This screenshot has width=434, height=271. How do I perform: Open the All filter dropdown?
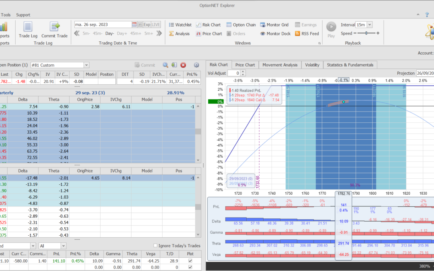(x=63, y=246)
